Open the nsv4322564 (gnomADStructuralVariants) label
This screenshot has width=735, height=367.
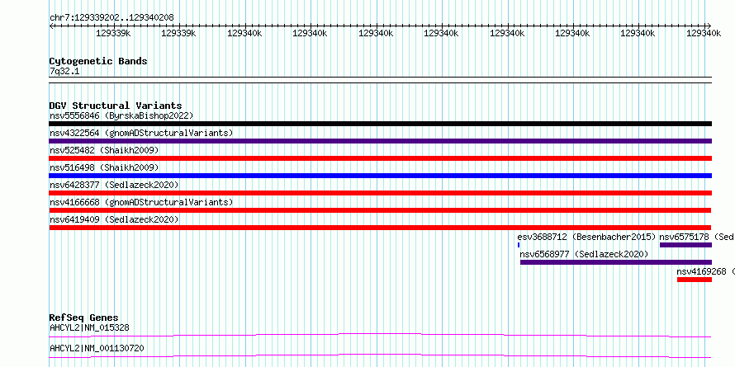141,133
